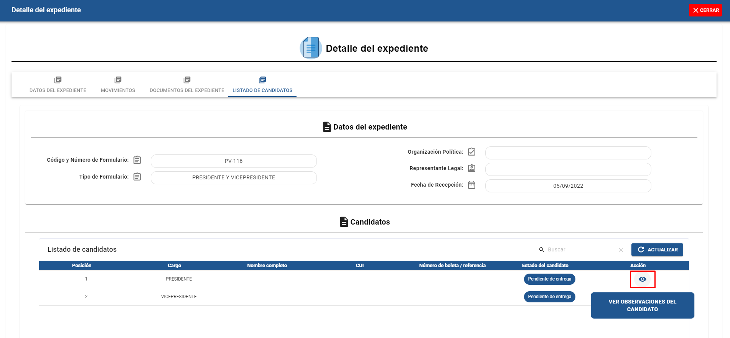
Task: Click Ver Observaciones del Candidato tooltip
Action: (x=642, y=305)
